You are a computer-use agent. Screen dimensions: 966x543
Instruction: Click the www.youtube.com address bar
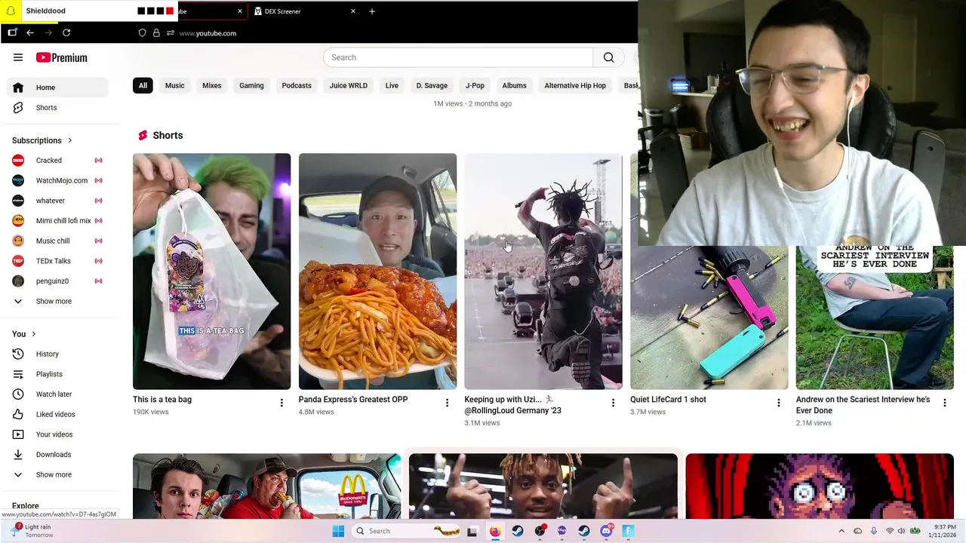pyautogui.click(x=208, y=33)
